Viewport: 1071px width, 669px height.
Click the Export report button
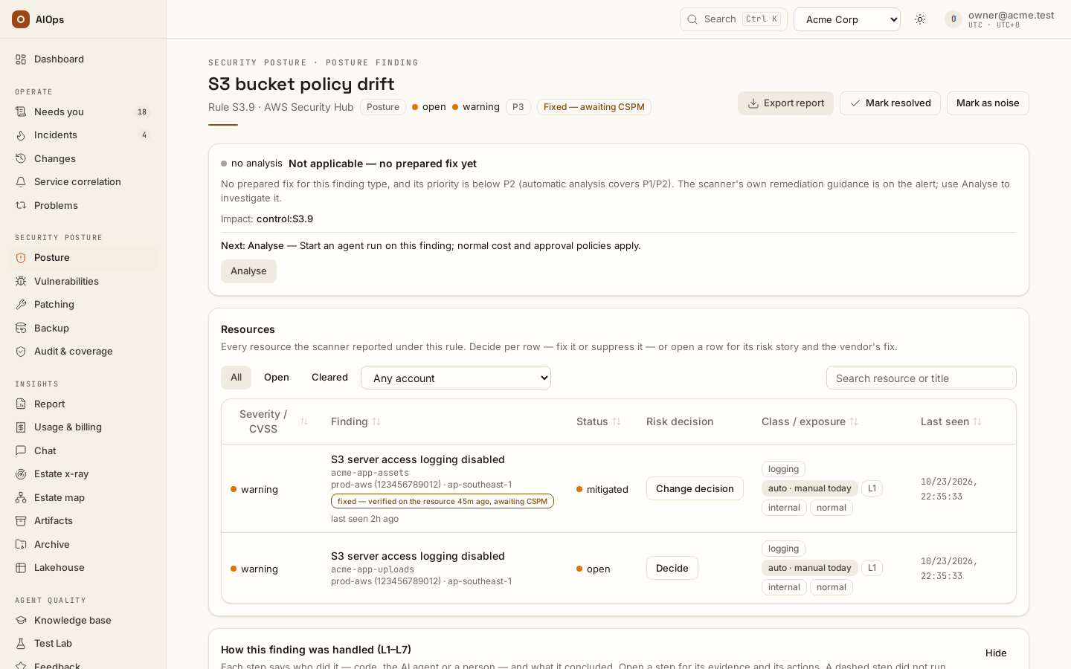(785, 103)
